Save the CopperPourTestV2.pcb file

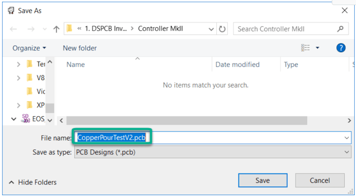(x=263, y=181)
